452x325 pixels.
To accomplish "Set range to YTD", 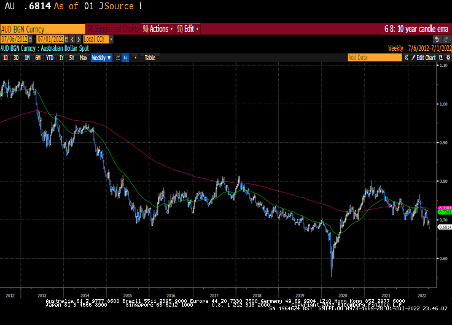I will (50, 58).
